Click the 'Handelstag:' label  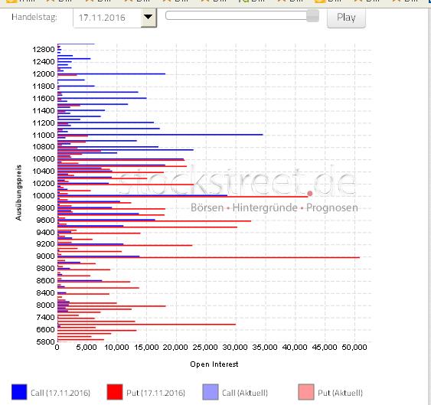[34, 18]
